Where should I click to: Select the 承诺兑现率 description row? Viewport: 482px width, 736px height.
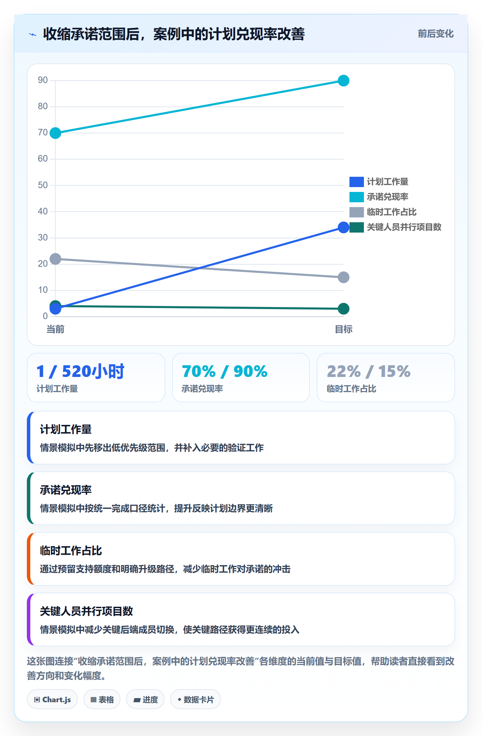click(241, 498)
